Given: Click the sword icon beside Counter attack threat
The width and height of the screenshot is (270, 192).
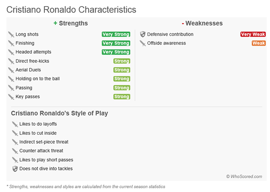Looking at the screenshot, I should (x=15, y=151).
